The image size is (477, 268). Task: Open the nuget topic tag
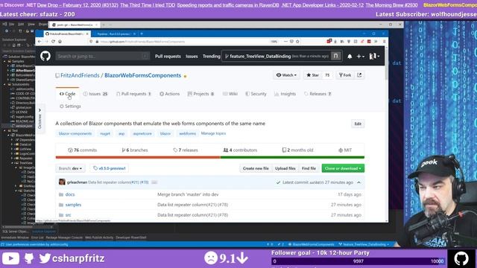105,134
